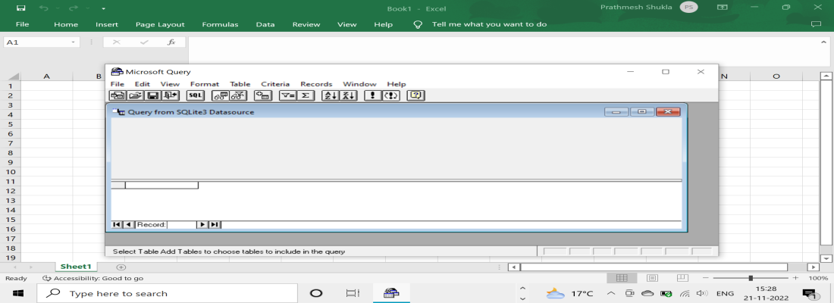Add a new sheet with plus button
The width and height of the screenshot is (834, 303).
(x=121, y=267)
